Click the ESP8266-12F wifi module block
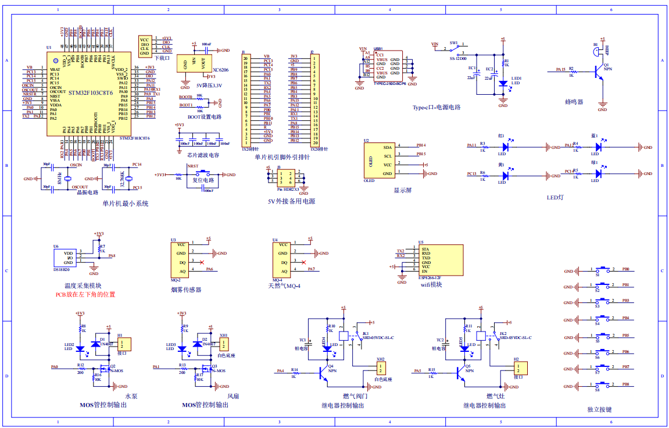Image resolution: width=669 pixels, height=428 pixels. pos(439,259)
